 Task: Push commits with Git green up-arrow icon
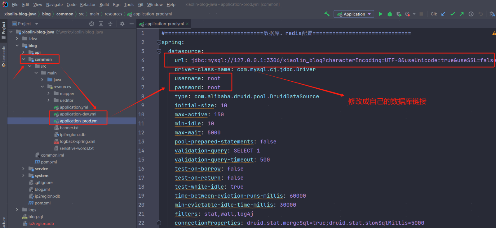coord(462,14)
